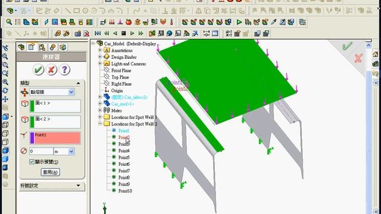
Task: Switch to Wireframe display style
Action: 5,125
